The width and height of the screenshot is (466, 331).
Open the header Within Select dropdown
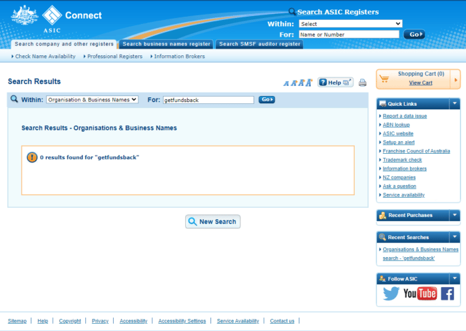351,24
